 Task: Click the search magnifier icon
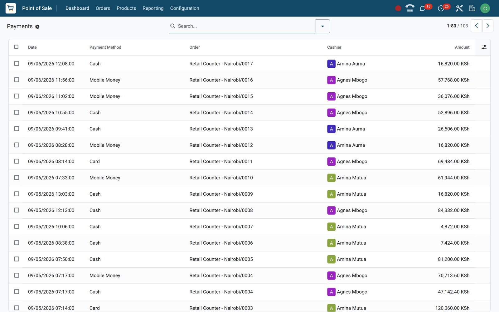coord(172,26)
